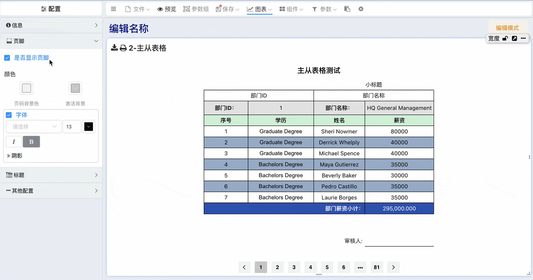
Task: Click the download icon beside 2-主从表格
Action: pyautogui.click(x=114, y=48)
